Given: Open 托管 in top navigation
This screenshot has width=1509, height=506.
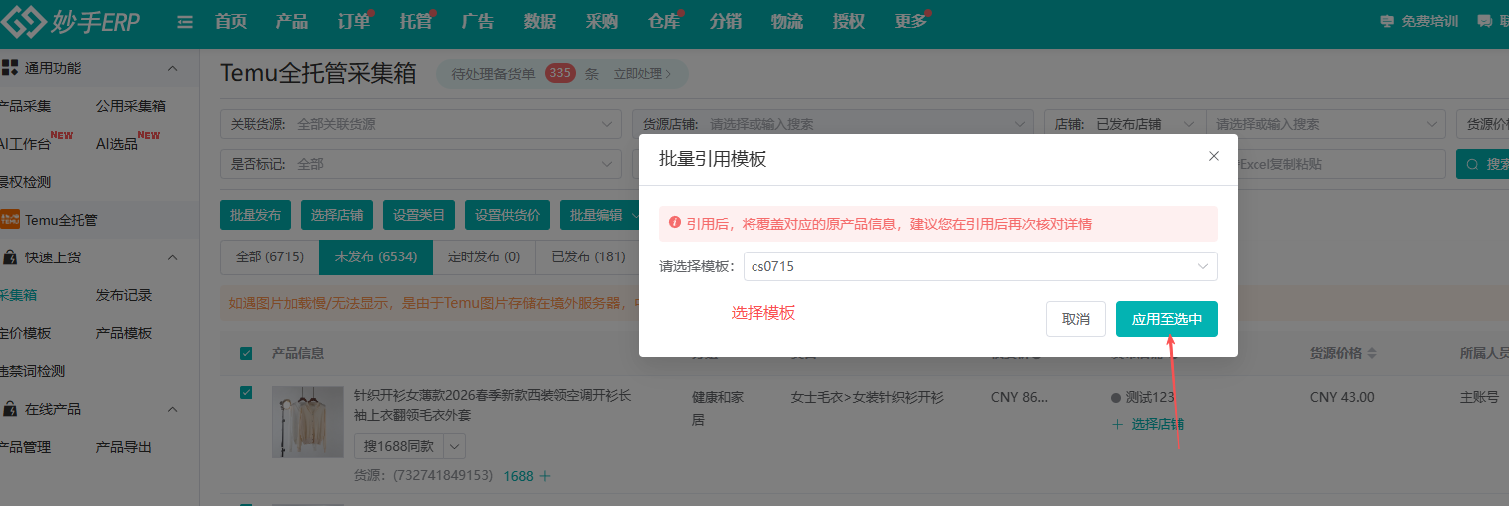Looking at the screenshot, I should [x=416, y=22].
